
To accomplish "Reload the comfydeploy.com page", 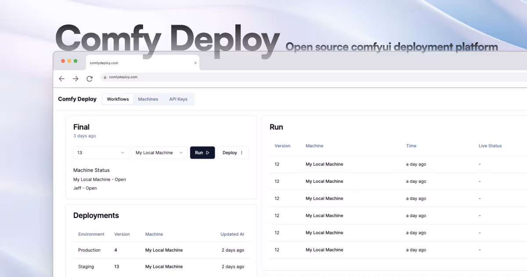I will [90, 78].
